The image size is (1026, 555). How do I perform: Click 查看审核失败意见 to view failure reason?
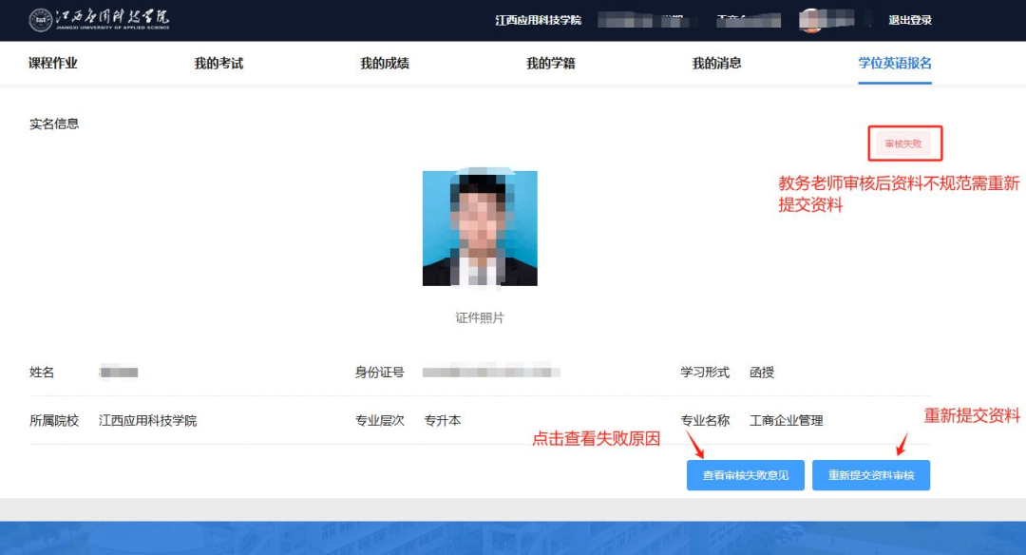point(745,475)
